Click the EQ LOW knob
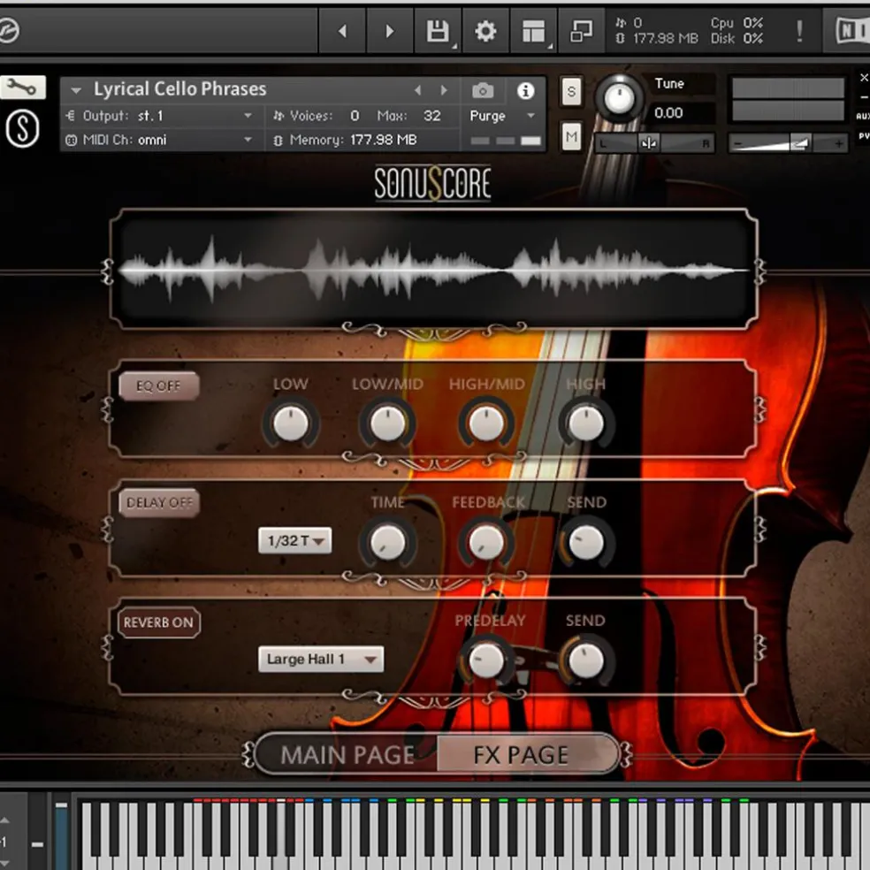 point(290,423)
